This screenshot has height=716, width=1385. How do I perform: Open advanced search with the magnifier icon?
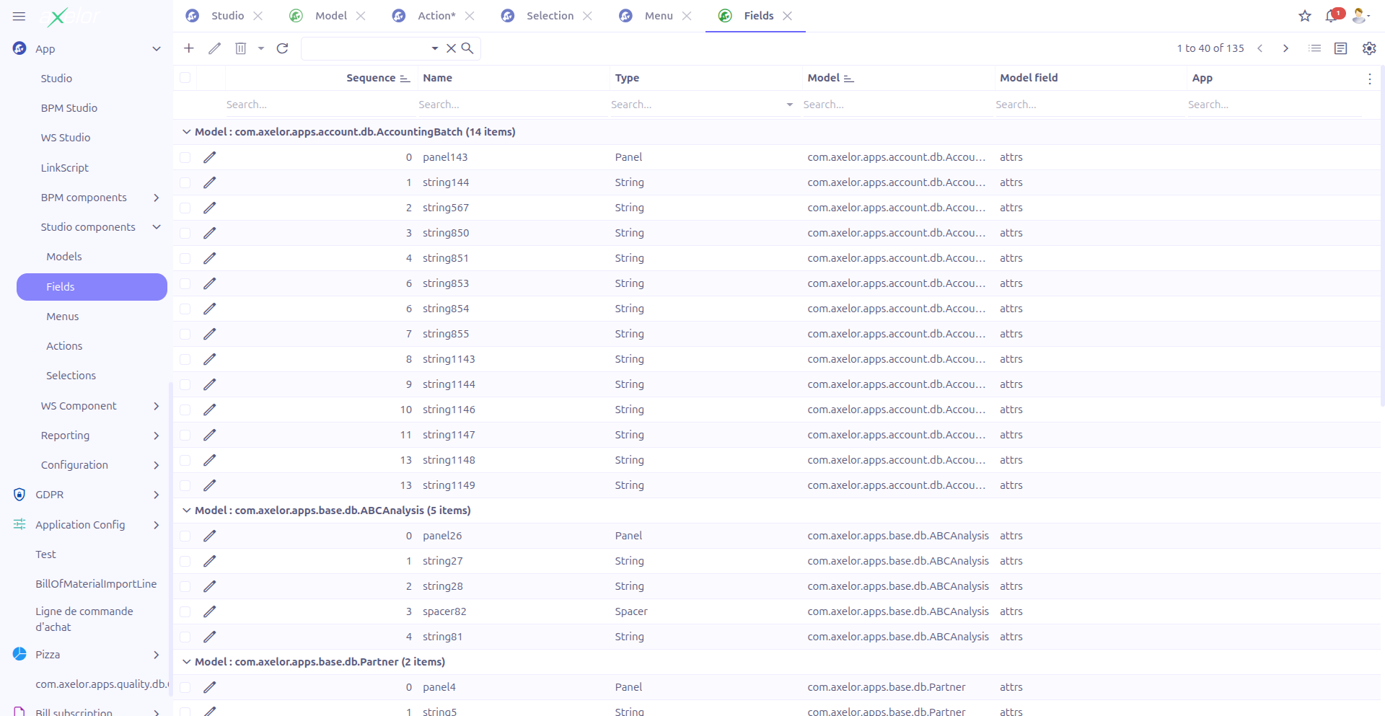467,48
